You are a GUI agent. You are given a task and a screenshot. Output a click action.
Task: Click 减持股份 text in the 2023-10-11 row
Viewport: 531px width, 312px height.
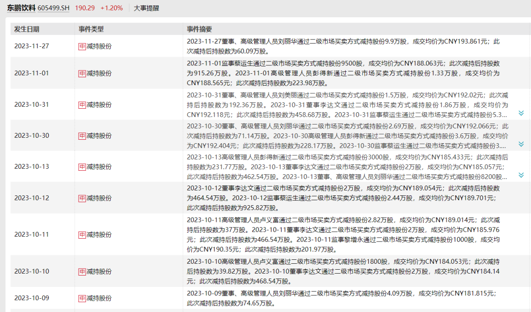[99, 235]
